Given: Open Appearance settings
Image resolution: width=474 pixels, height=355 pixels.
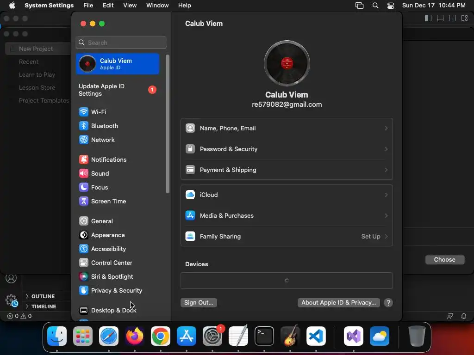Looking at the screenshot, I should (x=117, y=235).
